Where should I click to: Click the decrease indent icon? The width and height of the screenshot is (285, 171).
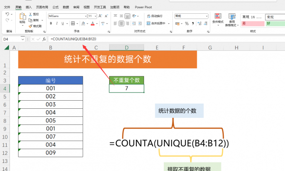click(134, 23)
